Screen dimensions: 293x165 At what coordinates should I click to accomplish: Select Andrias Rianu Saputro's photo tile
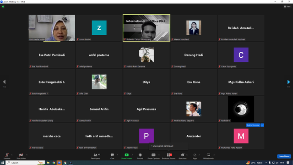point(194,109)
